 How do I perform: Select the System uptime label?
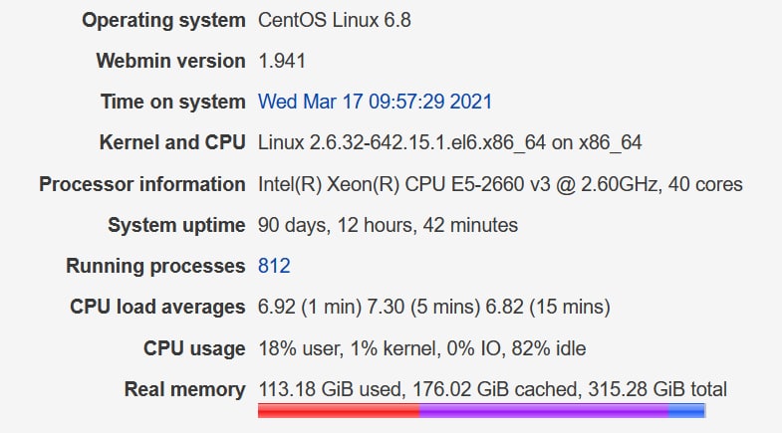[176, 225]
